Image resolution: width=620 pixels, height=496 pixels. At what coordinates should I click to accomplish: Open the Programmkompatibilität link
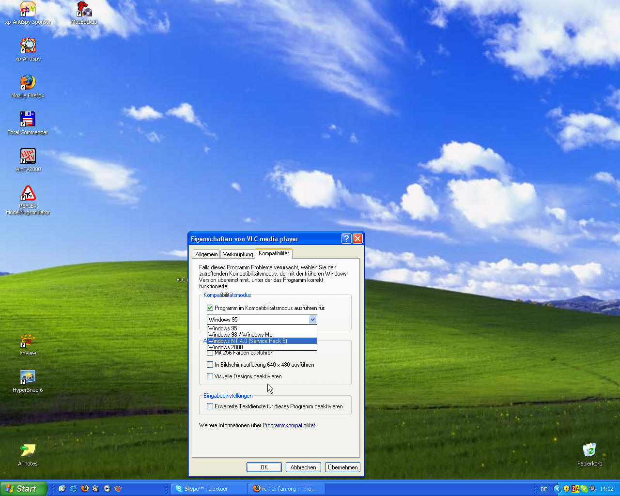pyautogui.click(x=289, y=425)
